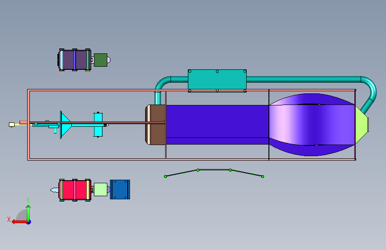Select the flat top segment of green polyline
386x250 pixels.
pyautogui.click(x=214, y=170)
